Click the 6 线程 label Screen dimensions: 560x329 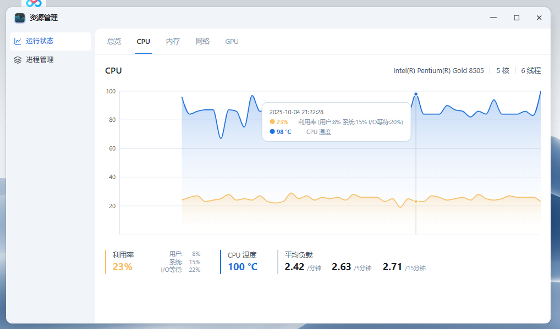click(x=531, y=70)
